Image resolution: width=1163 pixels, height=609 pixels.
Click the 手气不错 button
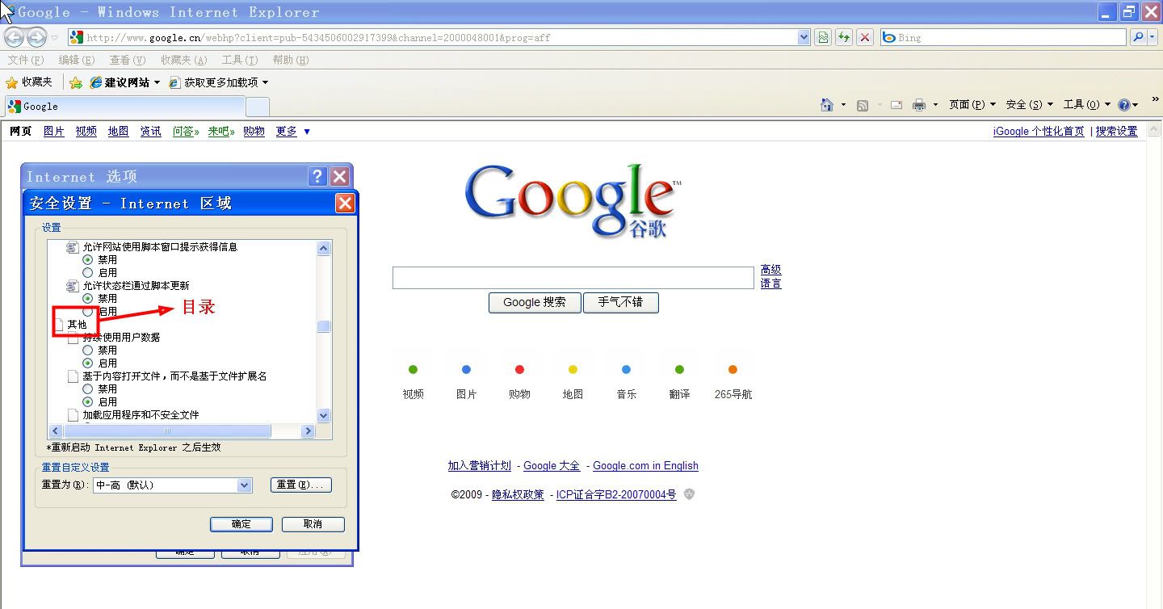[x=620, y=302]
